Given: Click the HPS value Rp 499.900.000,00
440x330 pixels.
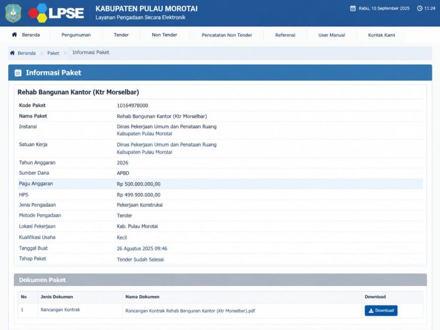Looking at the screenshot, I should point(139,195).
